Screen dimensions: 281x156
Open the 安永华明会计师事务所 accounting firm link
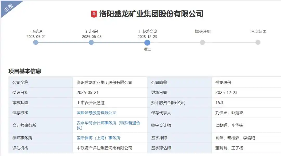coord(108,123)
